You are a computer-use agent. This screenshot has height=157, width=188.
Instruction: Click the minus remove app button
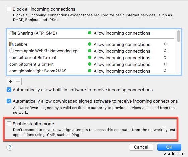point(18,82)
